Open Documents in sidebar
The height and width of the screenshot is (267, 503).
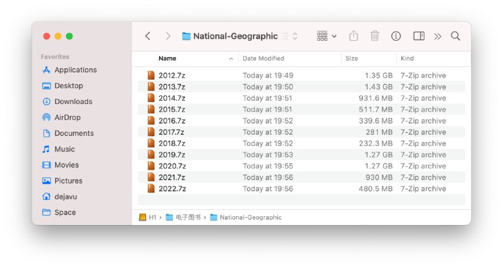68,133
